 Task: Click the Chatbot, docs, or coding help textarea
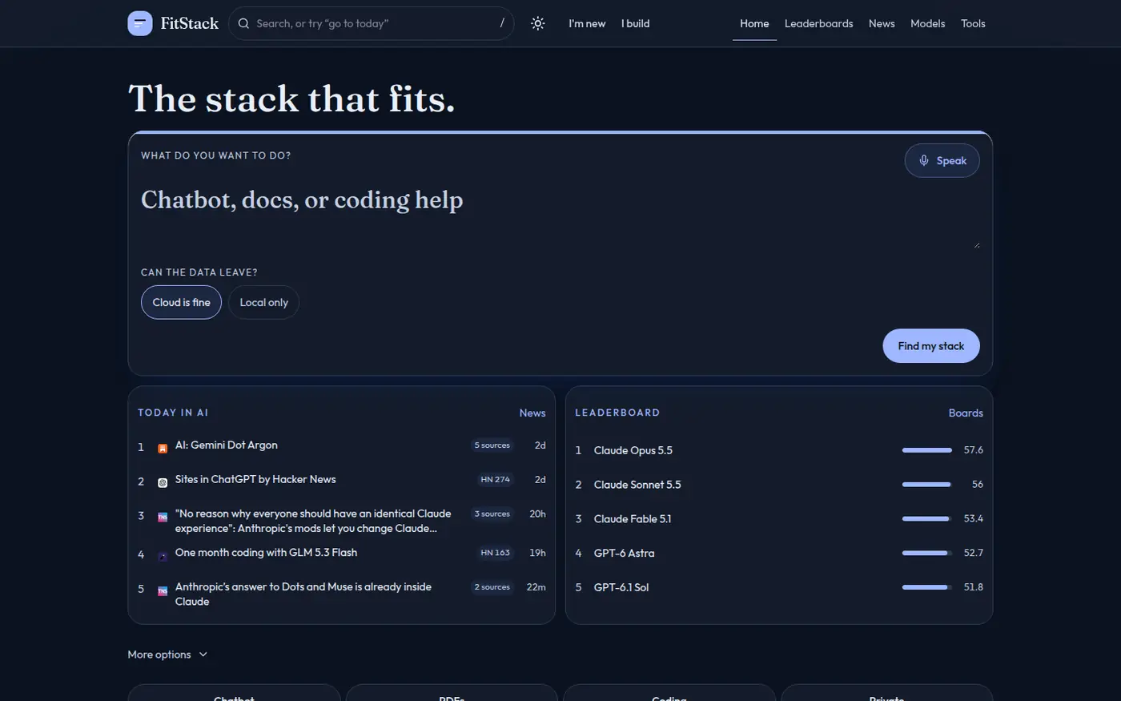pos(560,216)
